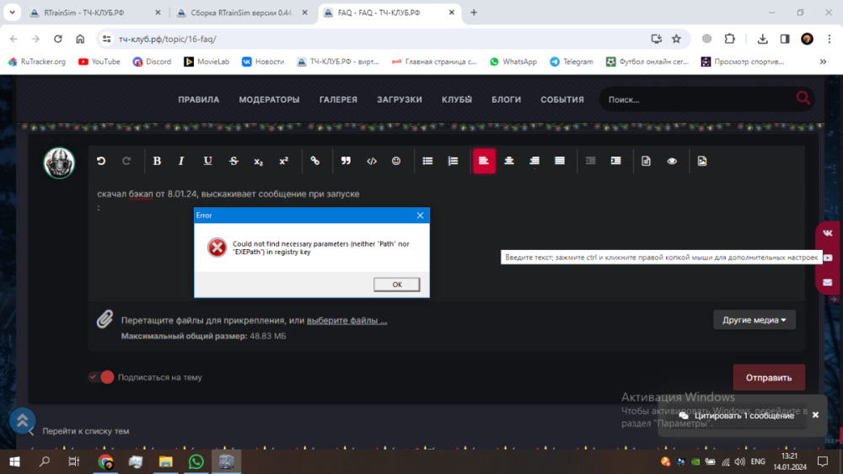
Task: Open the emoji picker in editor
Action: (x=396, y=161)
